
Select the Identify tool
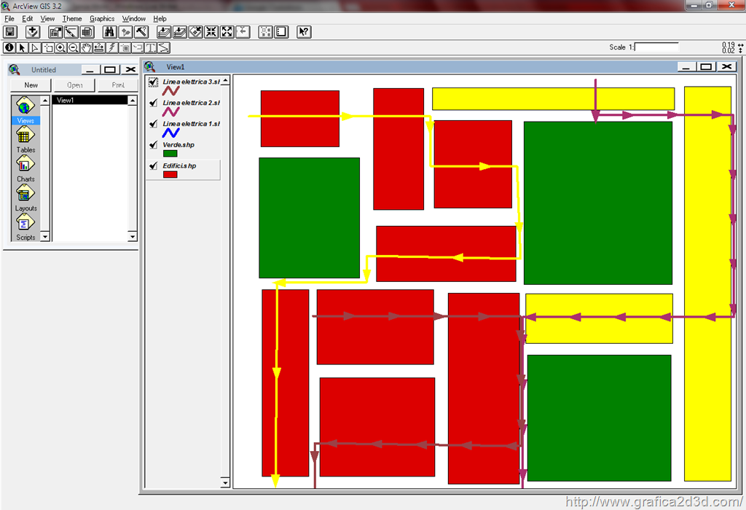(x=9, y=48)
